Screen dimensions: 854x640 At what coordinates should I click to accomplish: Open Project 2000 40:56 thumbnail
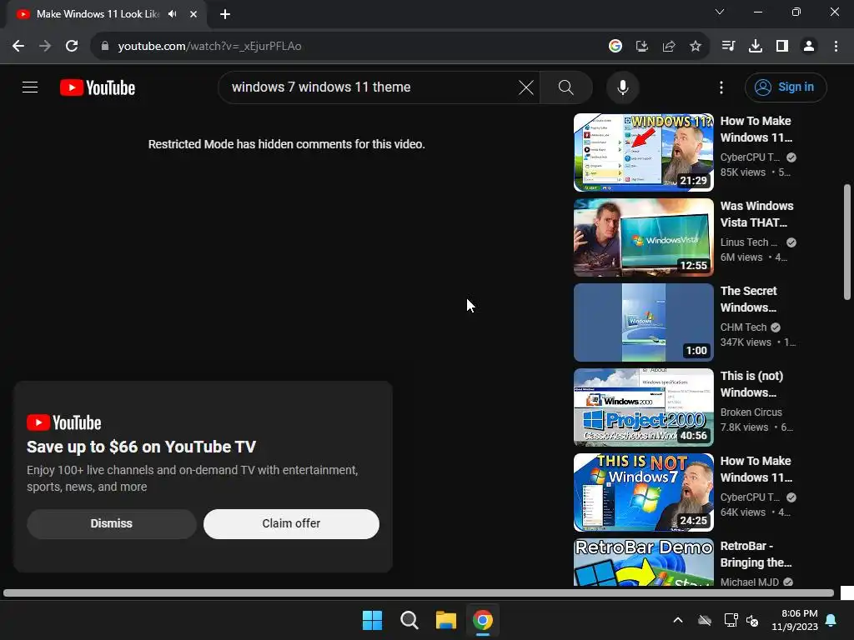[643, 407]
